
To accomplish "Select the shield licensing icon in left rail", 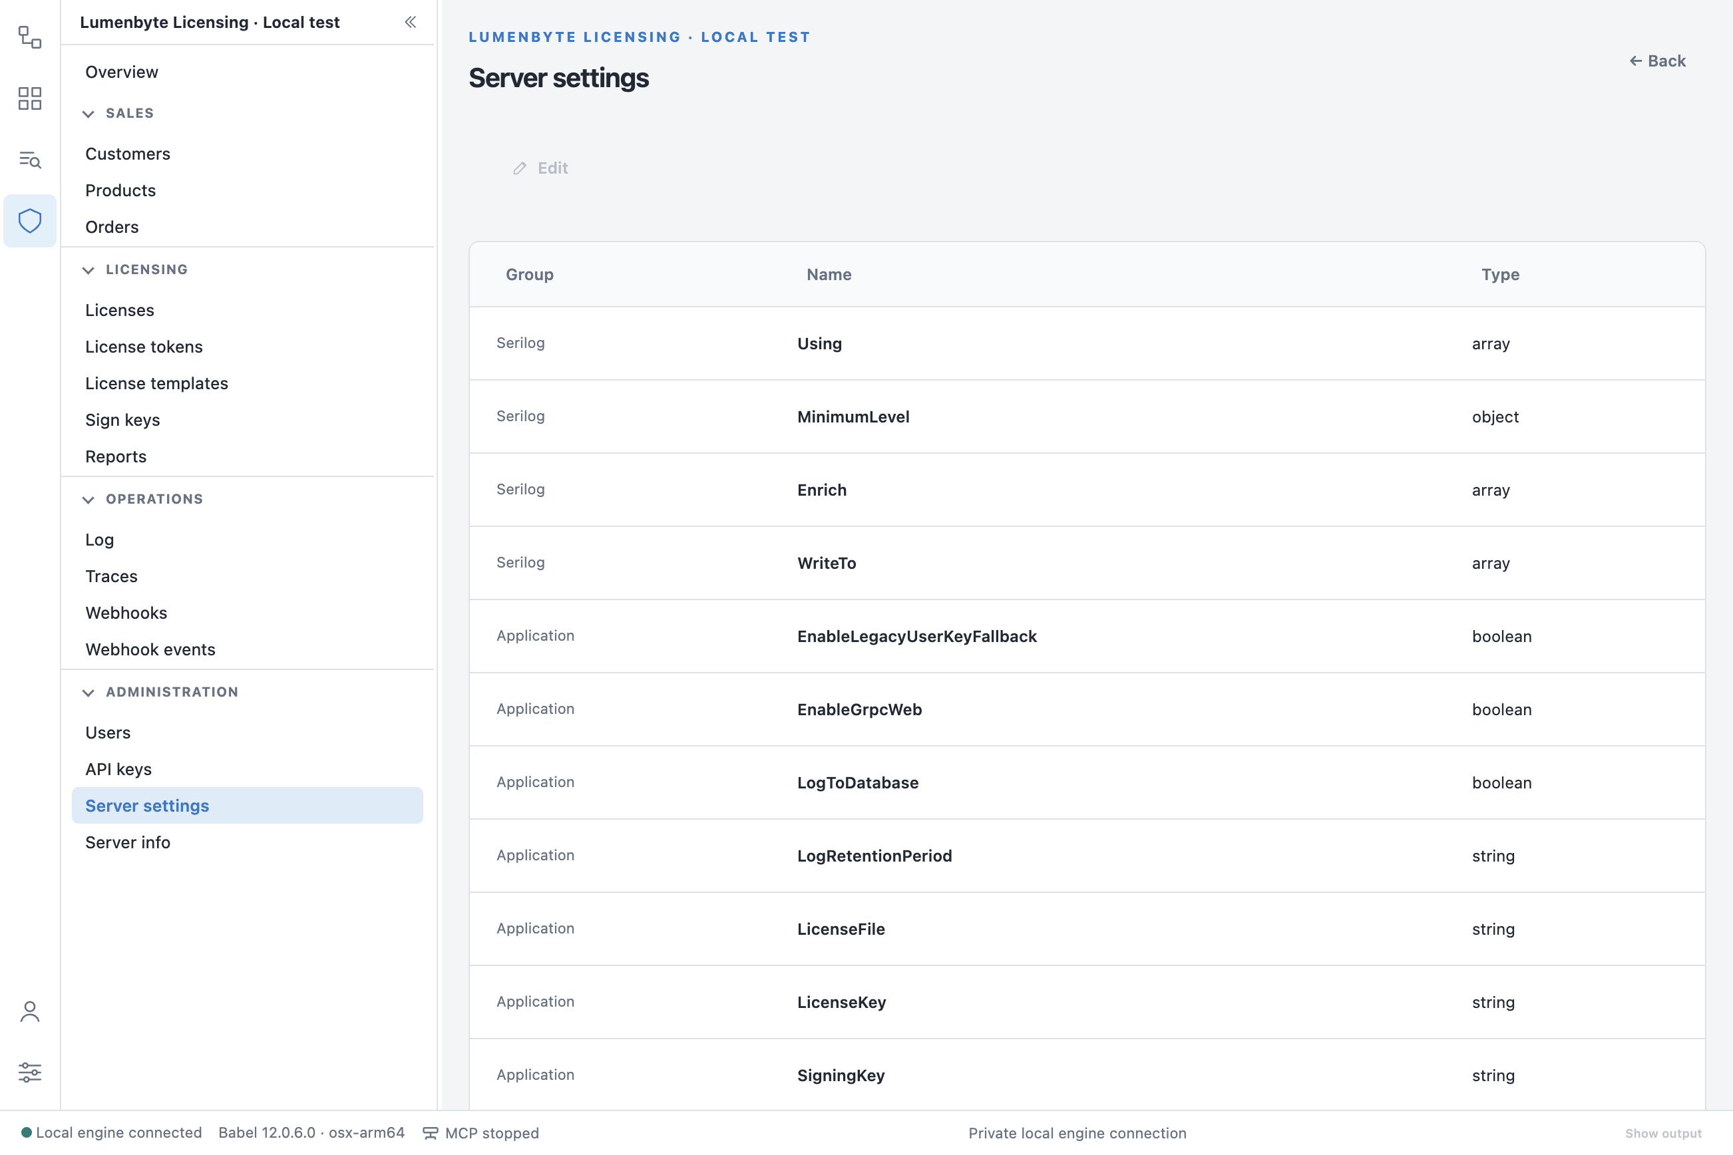I will pos(29,221).
